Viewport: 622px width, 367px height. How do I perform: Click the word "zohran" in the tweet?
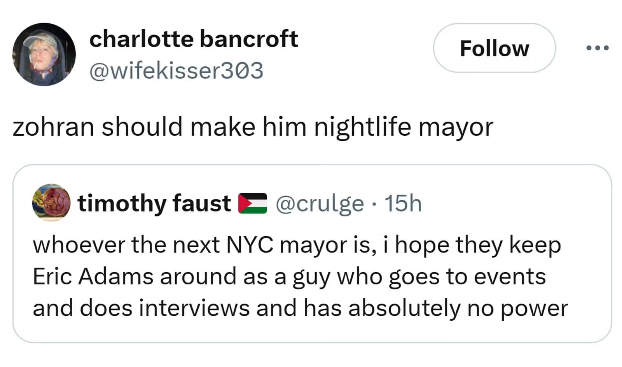tap(53, 127)
